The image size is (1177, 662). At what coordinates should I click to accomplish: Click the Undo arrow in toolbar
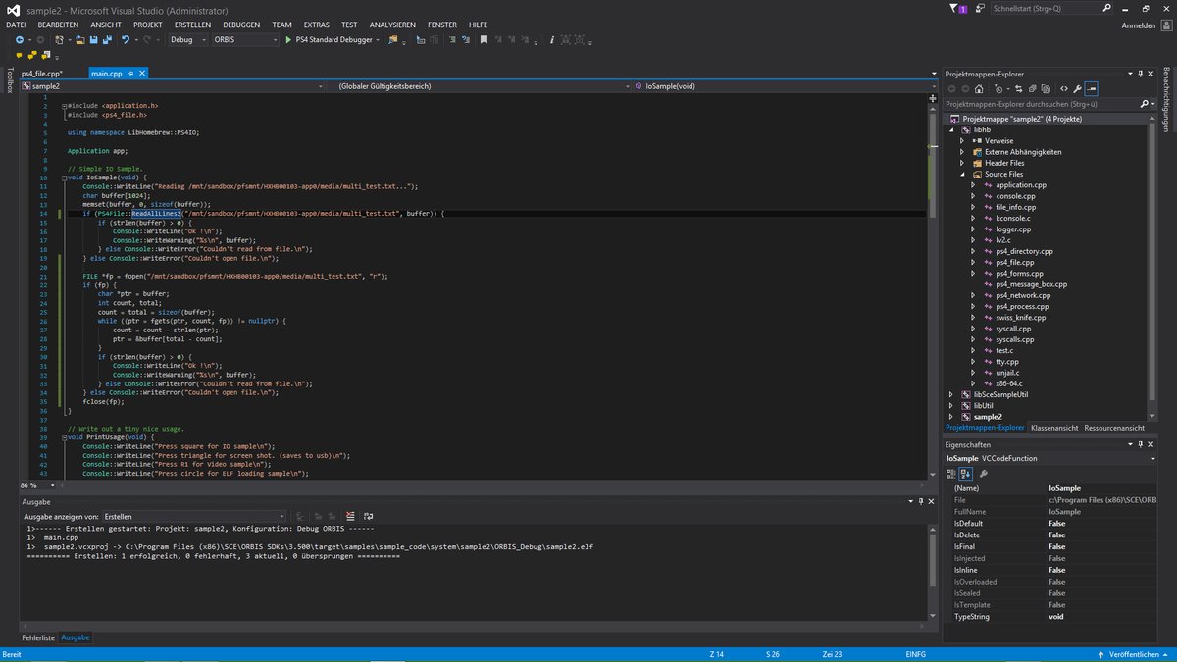126,40
